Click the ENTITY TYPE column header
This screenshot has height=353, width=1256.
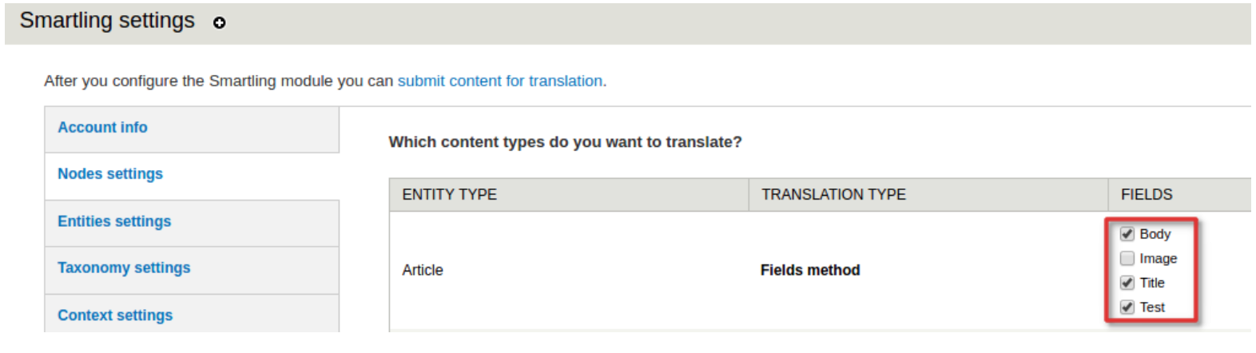(449, 195)
